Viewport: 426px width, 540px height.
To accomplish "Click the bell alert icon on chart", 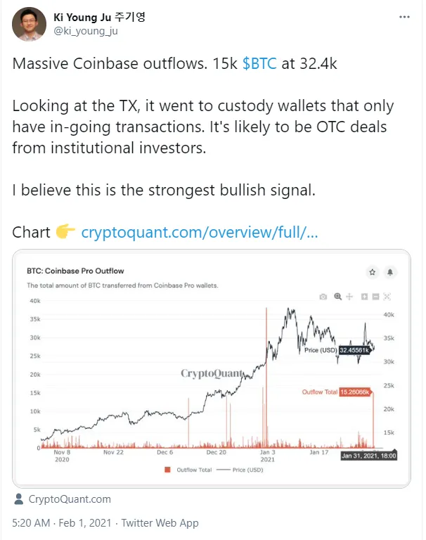I will 390,271.
